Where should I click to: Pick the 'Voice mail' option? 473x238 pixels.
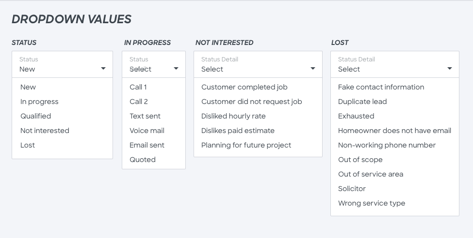tap(147, 131)
